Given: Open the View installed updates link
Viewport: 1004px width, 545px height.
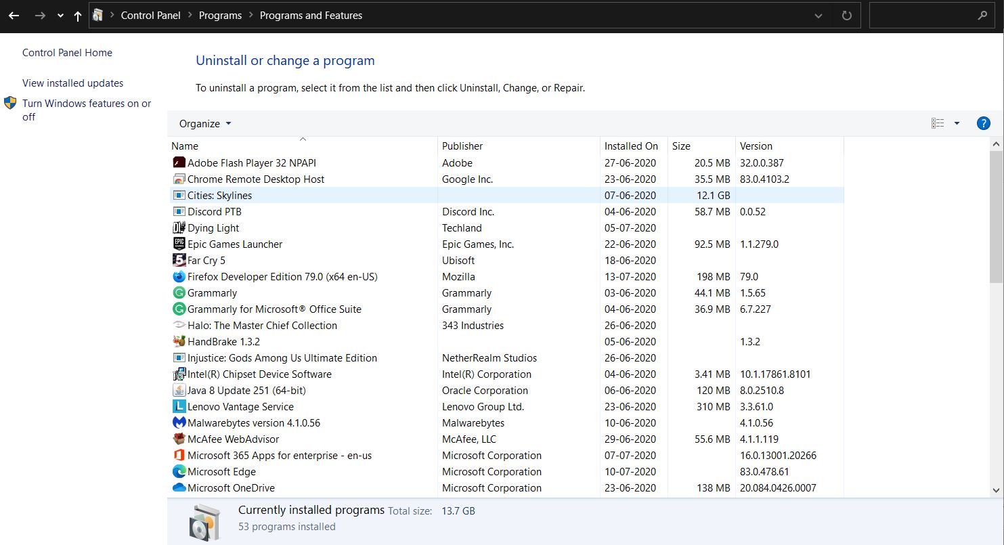Looking at the screenshot, I should point(72,83).
